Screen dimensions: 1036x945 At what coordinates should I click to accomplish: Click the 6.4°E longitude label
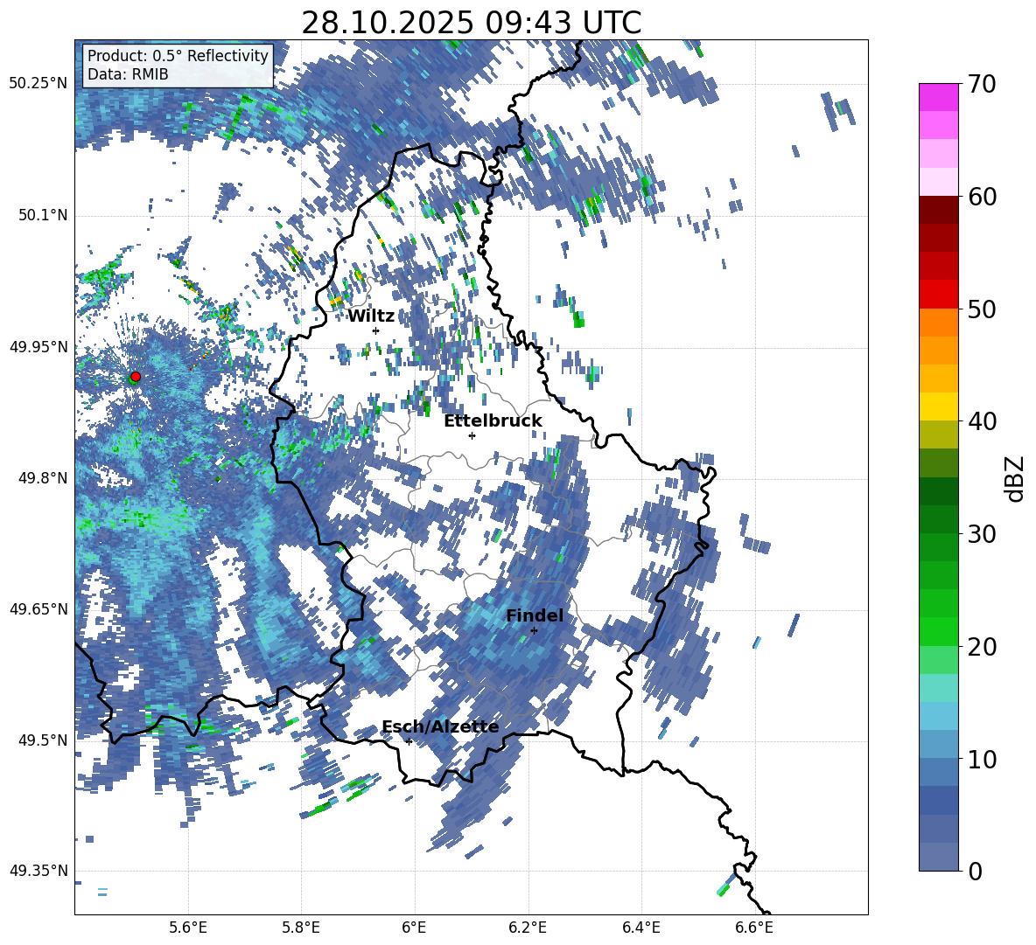(x=640, y=928)
